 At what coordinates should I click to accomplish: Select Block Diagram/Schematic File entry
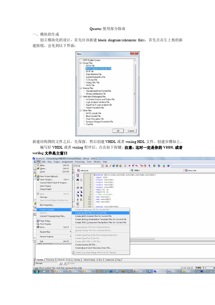coord(98,69)
